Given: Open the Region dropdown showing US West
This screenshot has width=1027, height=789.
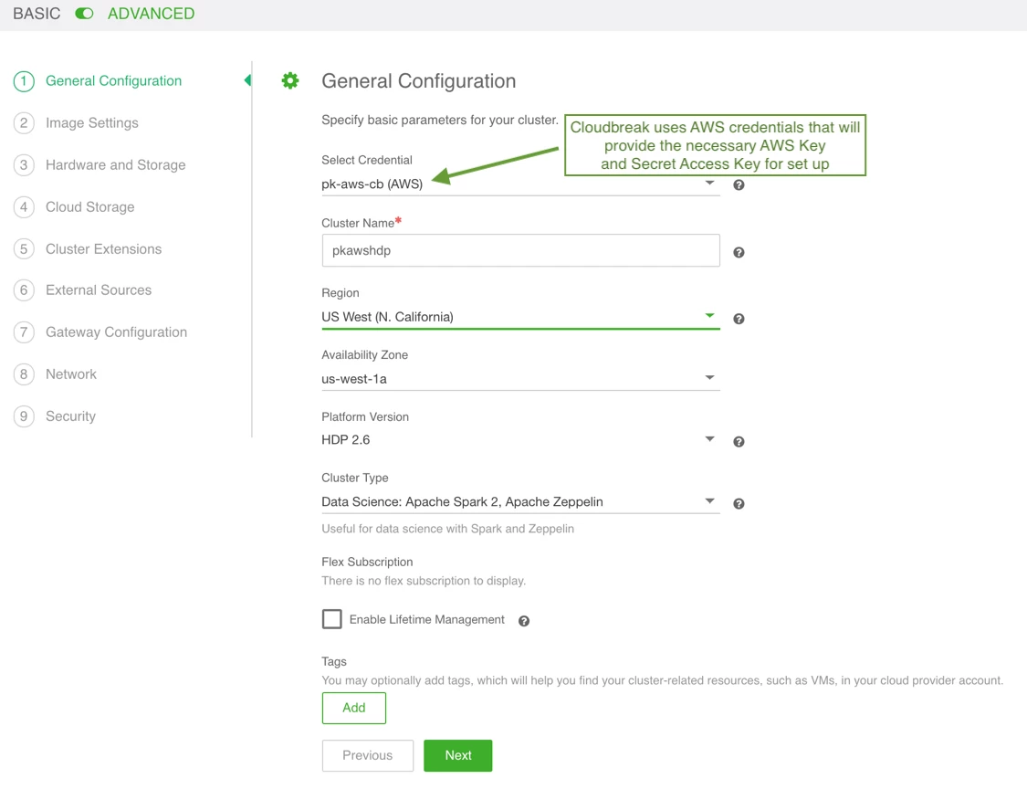Looking at the screenshot, I should point(520,317).
